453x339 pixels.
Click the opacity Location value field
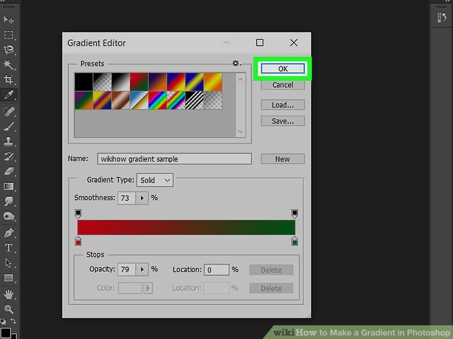click(217, 270)
